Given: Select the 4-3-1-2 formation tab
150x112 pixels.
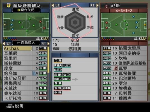Looking at the screenshot, I should [124, 11].
